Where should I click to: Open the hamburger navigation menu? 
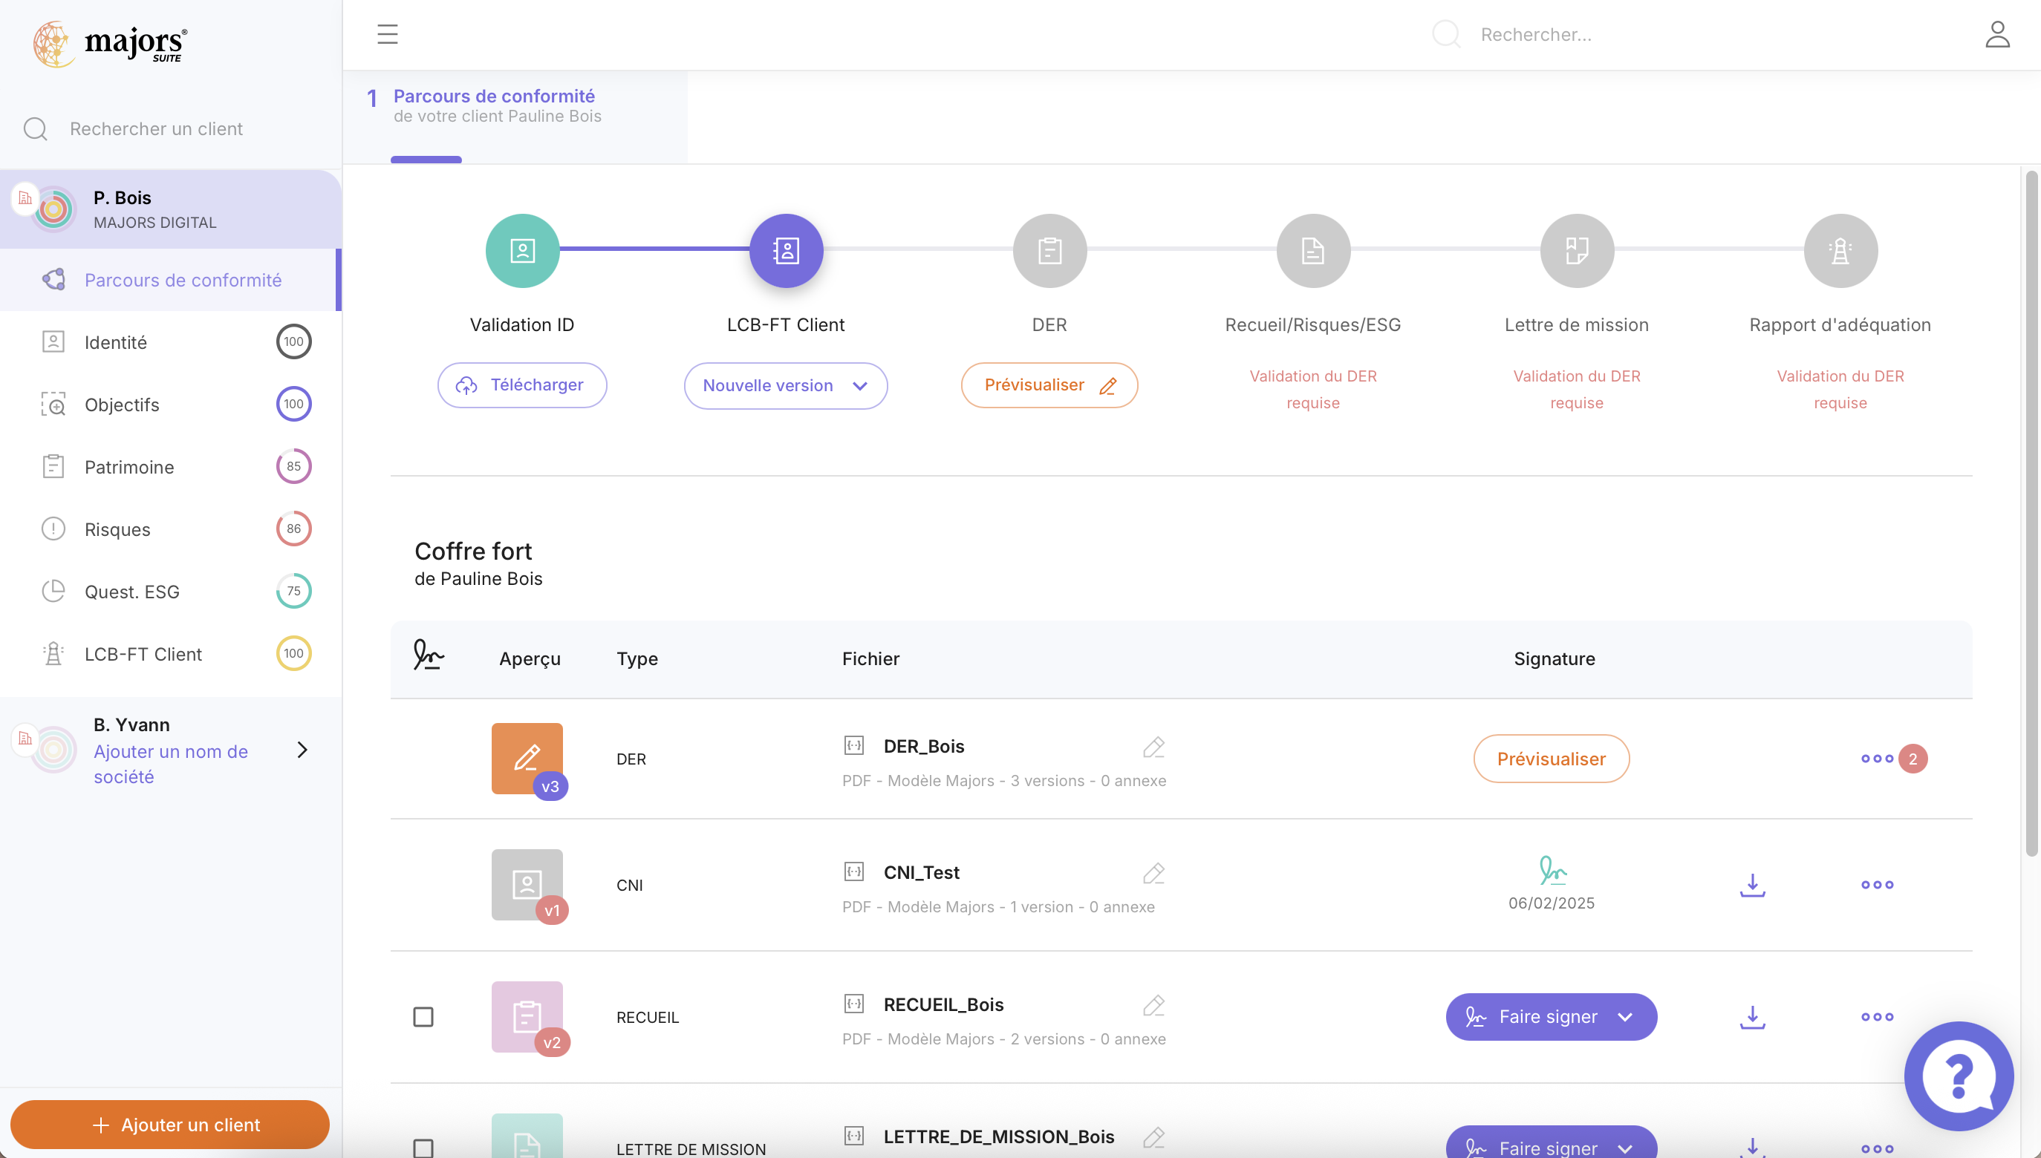point(388,34)
